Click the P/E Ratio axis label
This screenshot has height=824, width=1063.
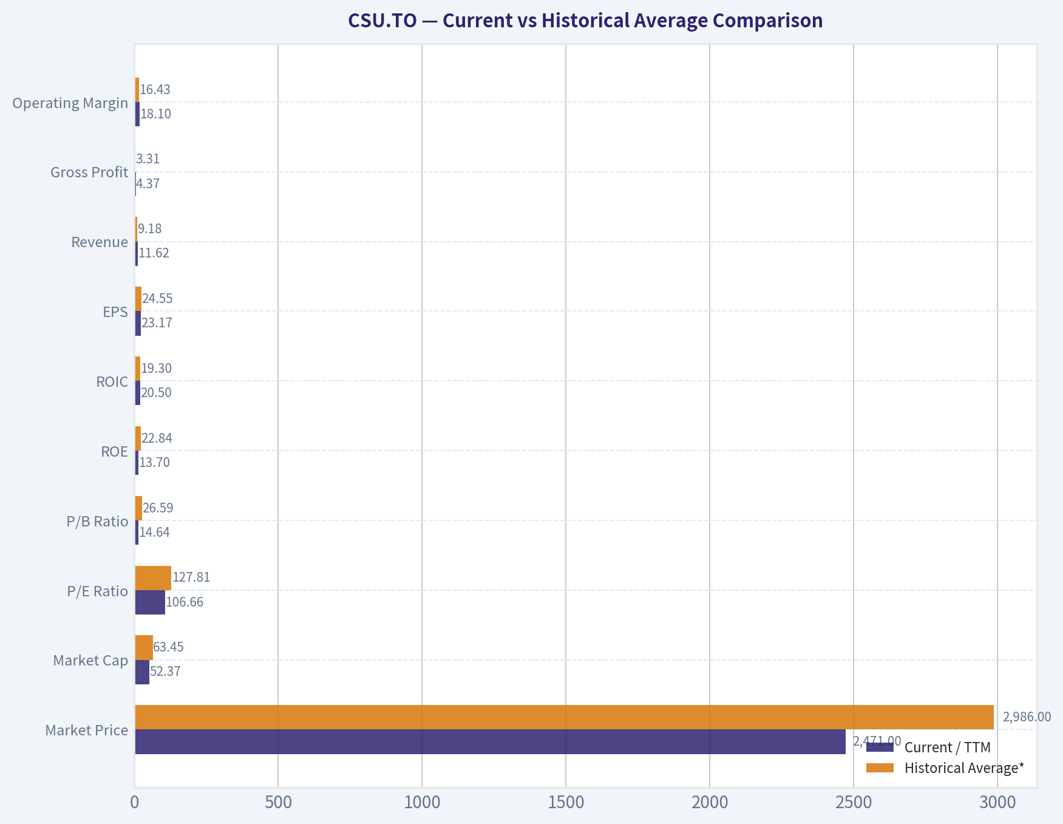pos(98,591)
